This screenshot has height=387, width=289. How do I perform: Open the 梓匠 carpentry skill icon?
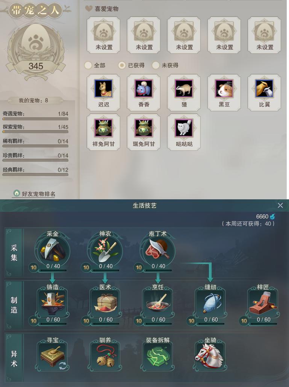[x=263, y=303]
